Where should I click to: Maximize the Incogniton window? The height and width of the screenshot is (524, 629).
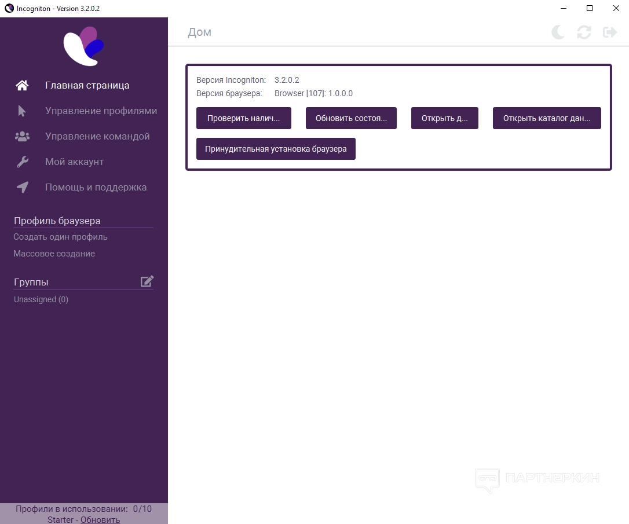(590, 9)
